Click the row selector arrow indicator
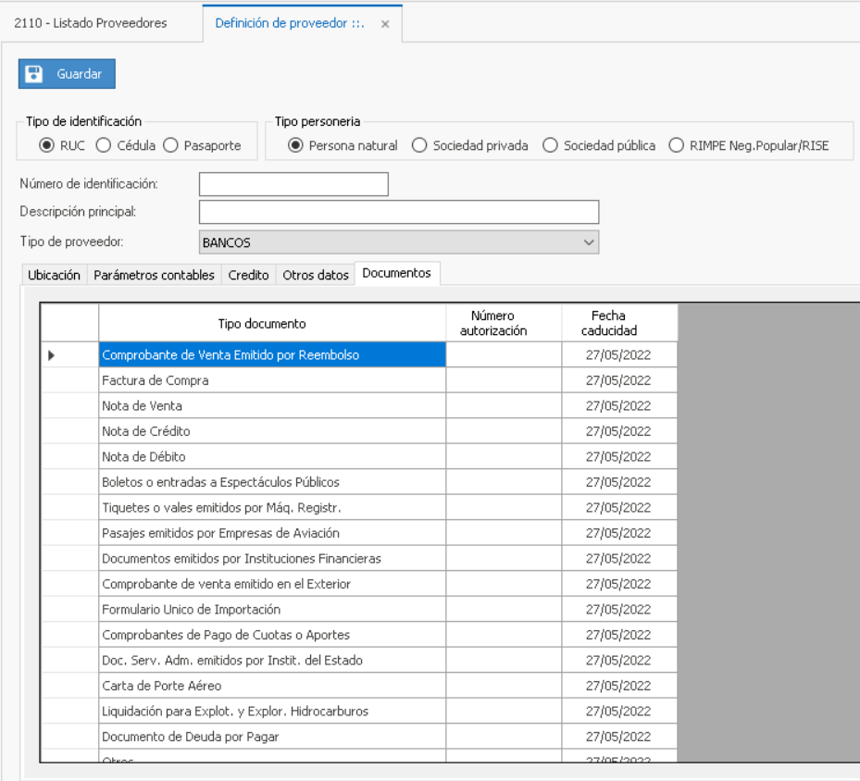This screenshot has width=860, height=781. 51,355
